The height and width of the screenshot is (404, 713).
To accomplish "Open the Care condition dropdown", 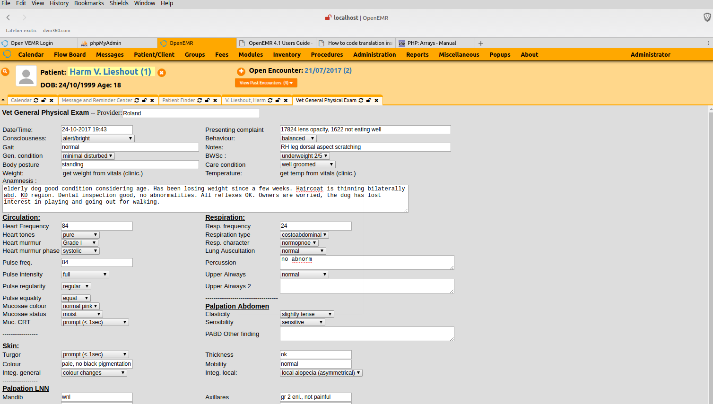I will [308, 164].
